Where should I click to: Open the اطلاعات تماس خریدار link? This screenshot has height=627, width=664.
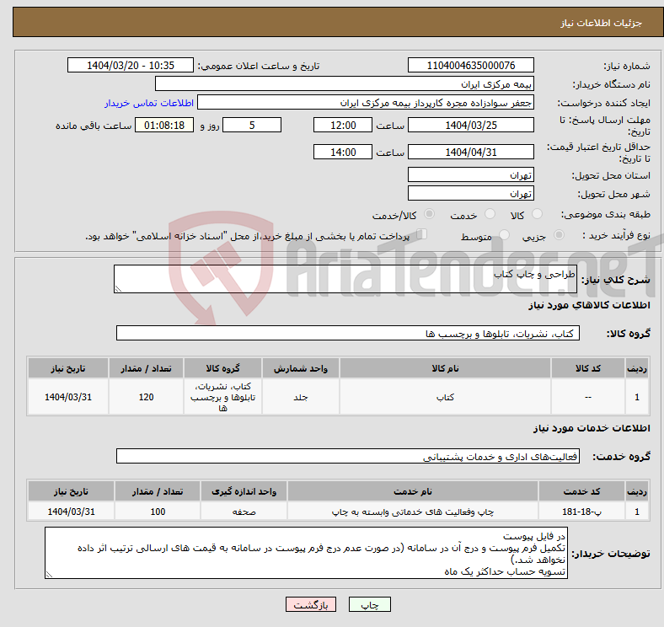(149, 103)
